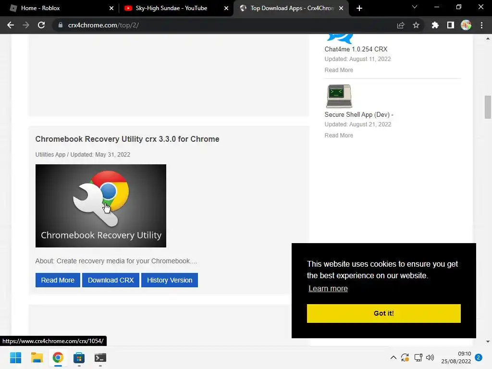Bookmark this tab with the star
Image resolution: width=492 pixels, height=369 pixels.
point(416,25)
